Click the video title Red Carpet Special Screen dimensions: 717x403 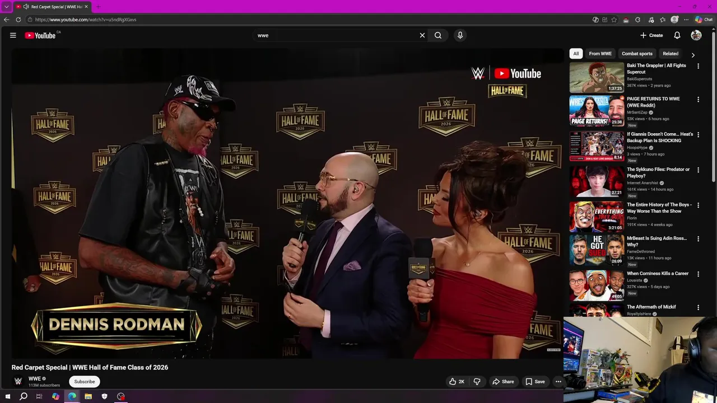[x=90, y=368]
